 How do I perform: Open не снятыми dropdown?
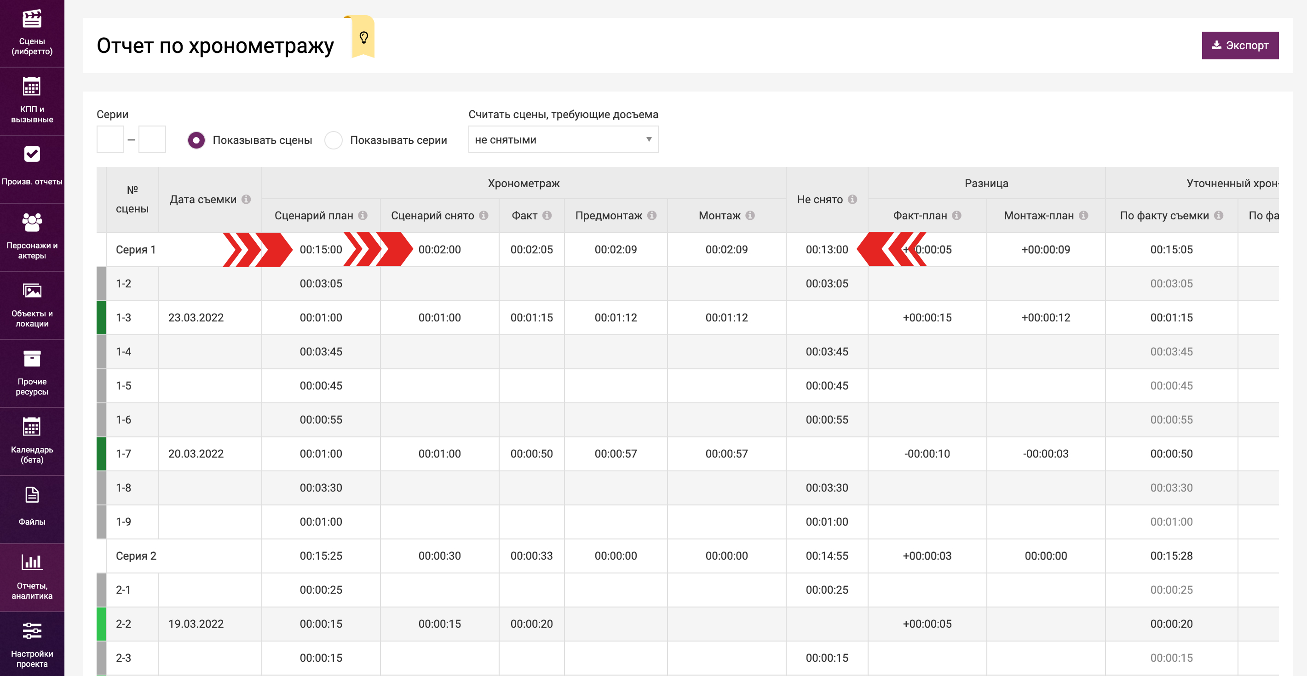(x=563, y=139)
